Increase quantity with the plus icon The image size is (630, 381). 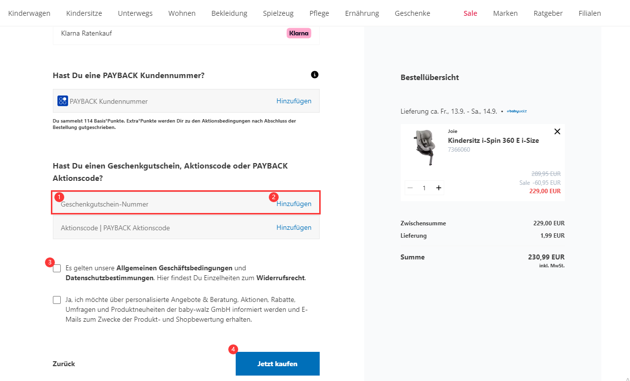[x=438, y=188]
